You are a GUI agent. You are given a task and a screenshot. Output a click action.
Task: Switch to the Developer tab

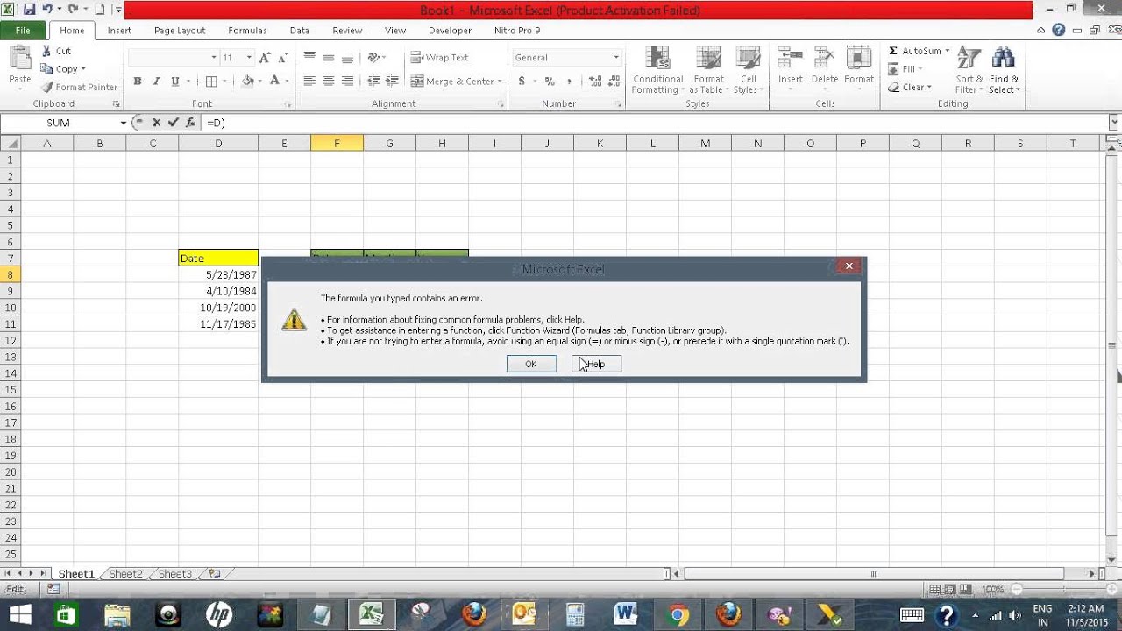point(450,30)
